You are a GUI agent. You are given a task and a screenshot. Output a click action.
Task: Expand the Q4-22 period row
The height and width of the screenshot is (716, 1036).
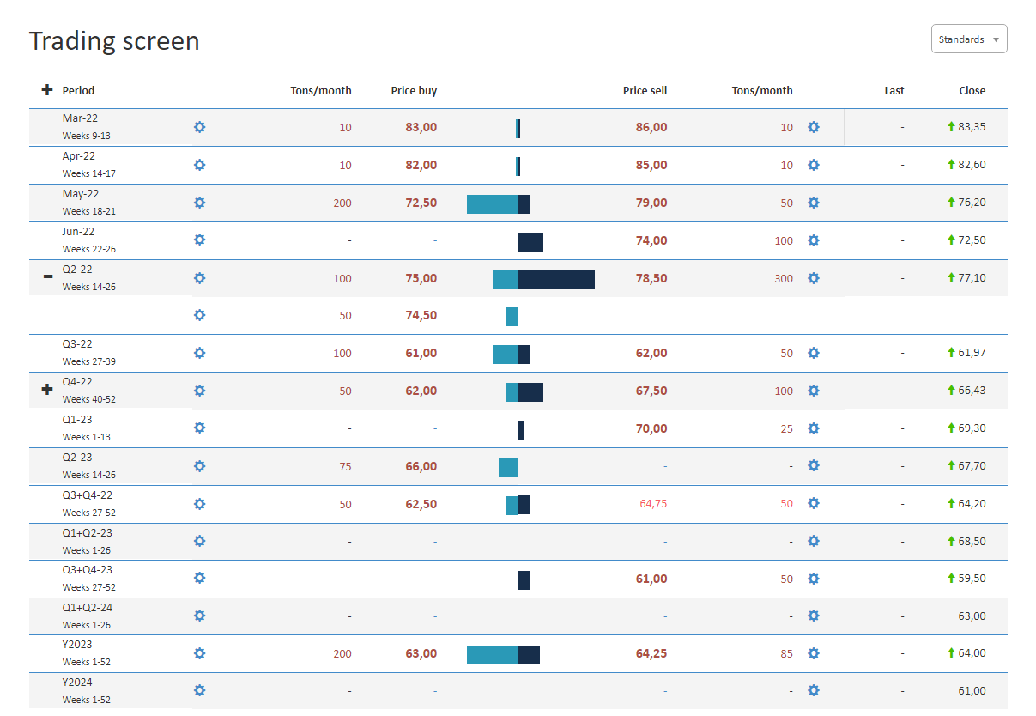[x=45, y=391]
